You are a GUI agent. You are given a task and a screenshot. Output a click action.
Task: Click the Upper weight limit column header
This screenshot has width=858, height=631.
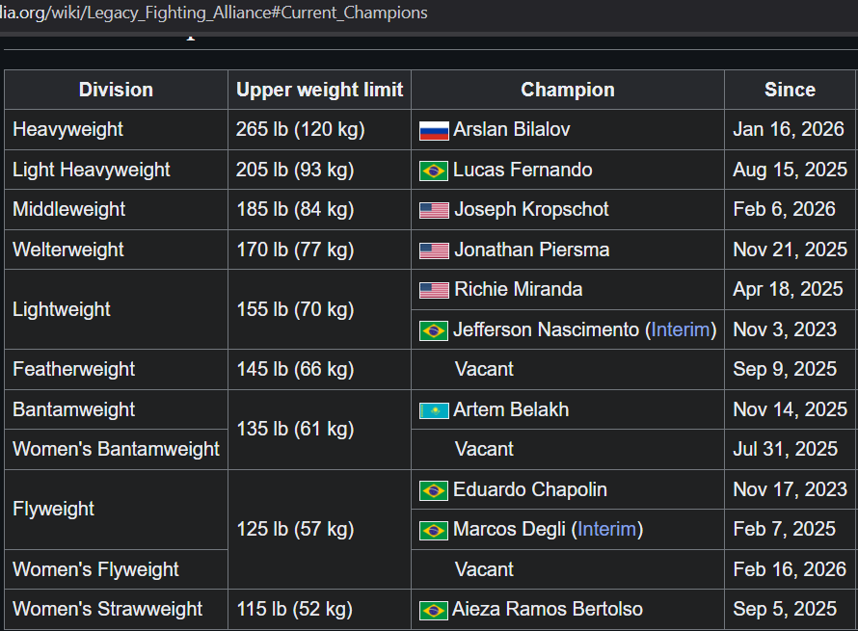coord(319,90)
